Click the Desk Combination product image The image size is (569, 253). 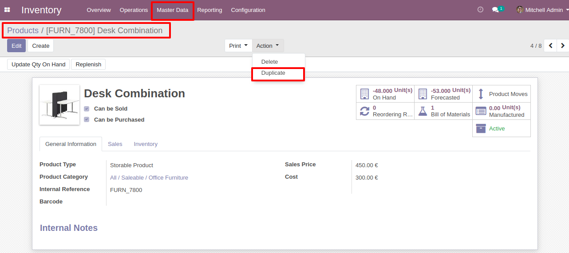tap(59, 104)
